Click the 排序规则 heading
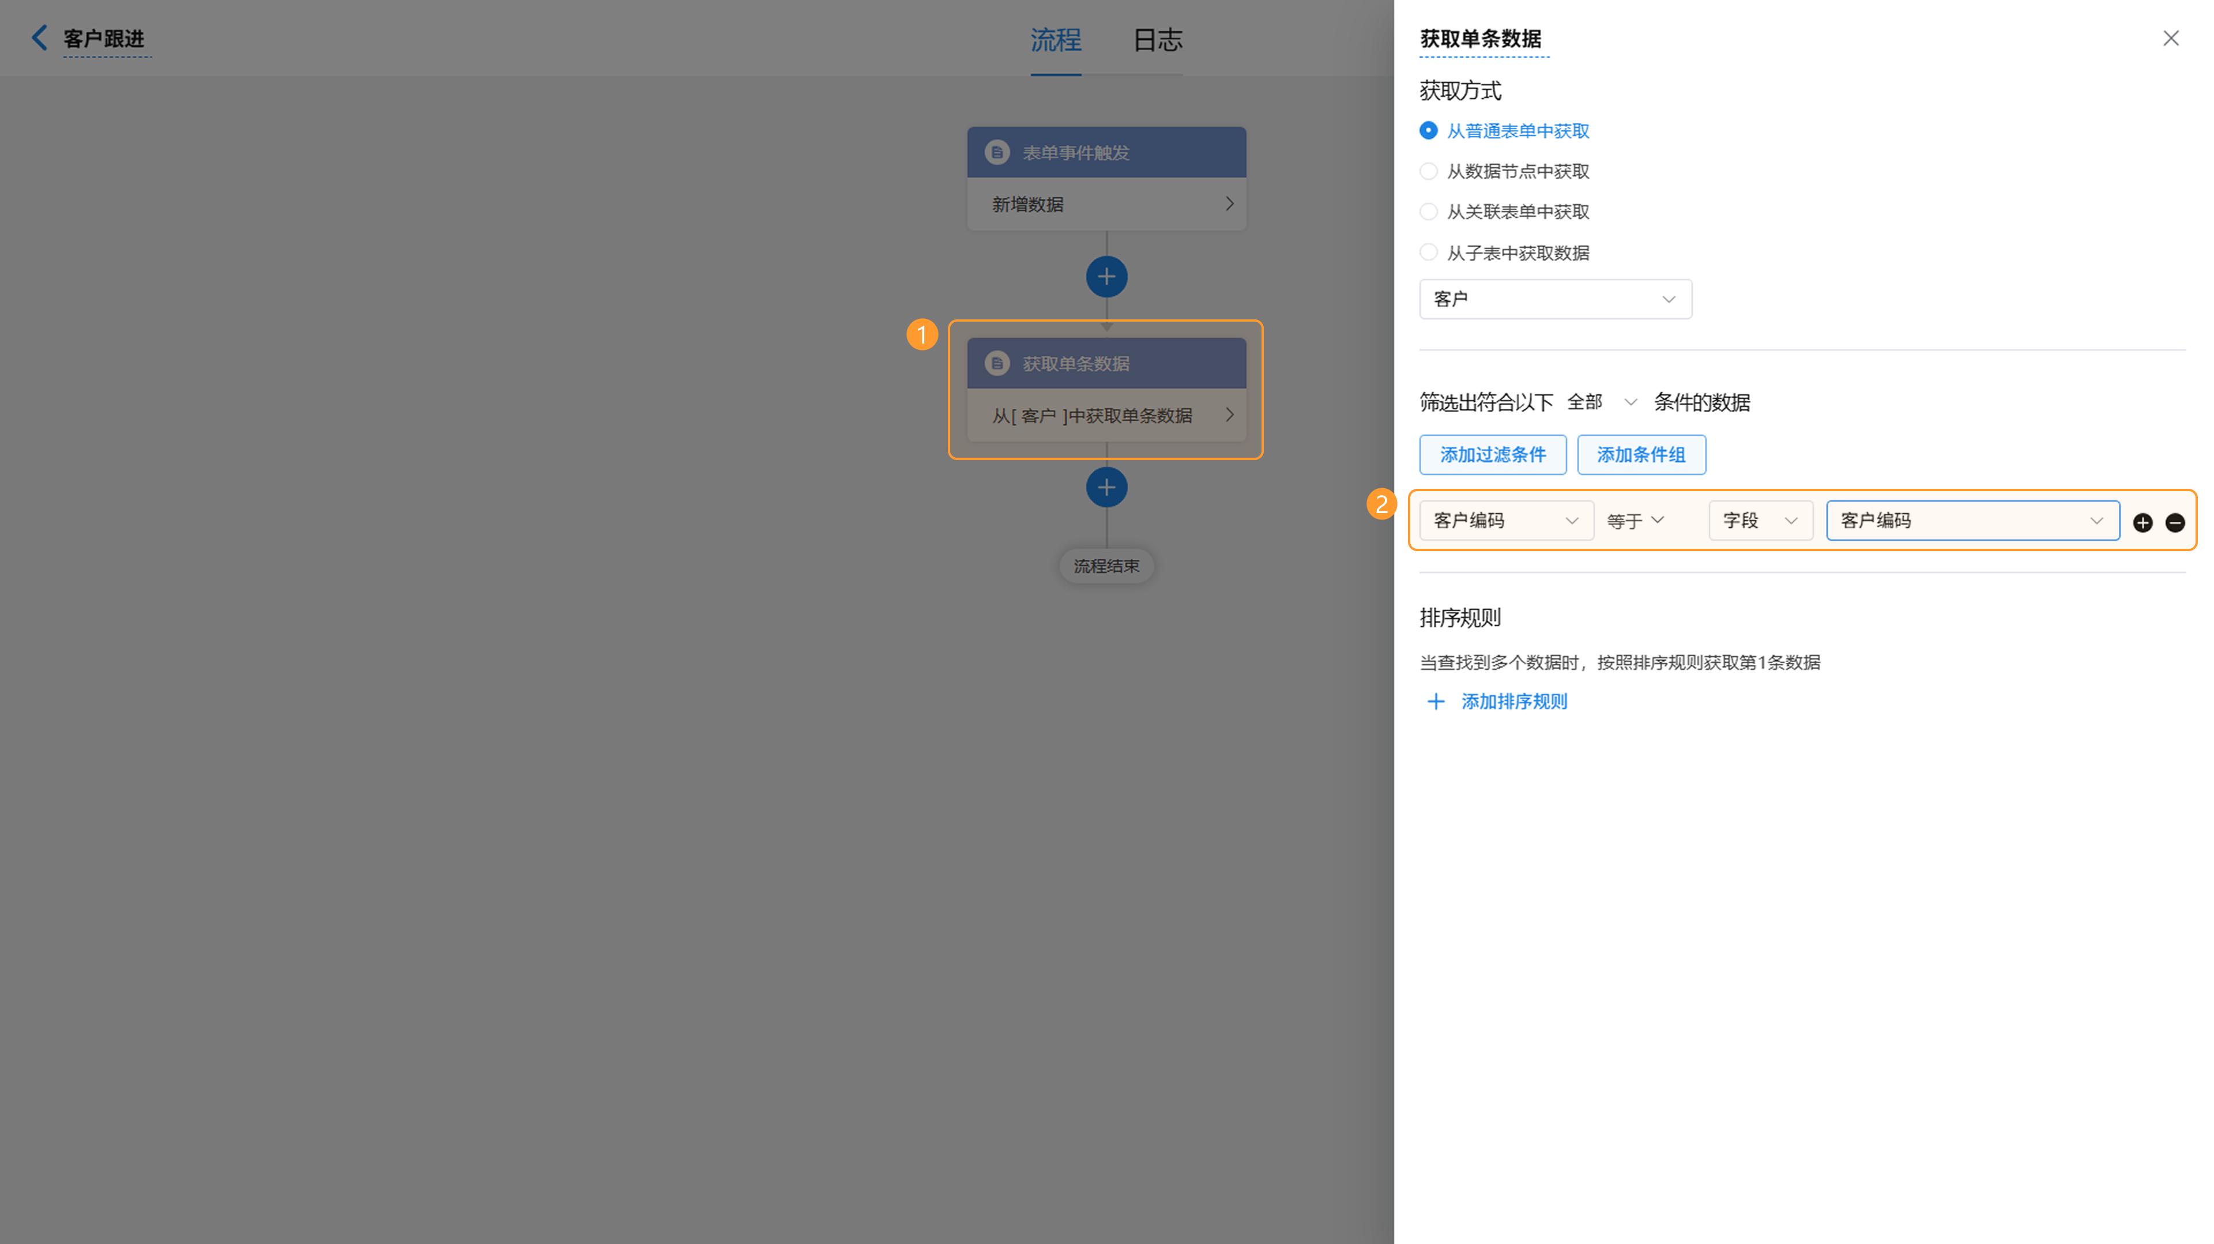2214x1244 pixels. (1459, 618)
